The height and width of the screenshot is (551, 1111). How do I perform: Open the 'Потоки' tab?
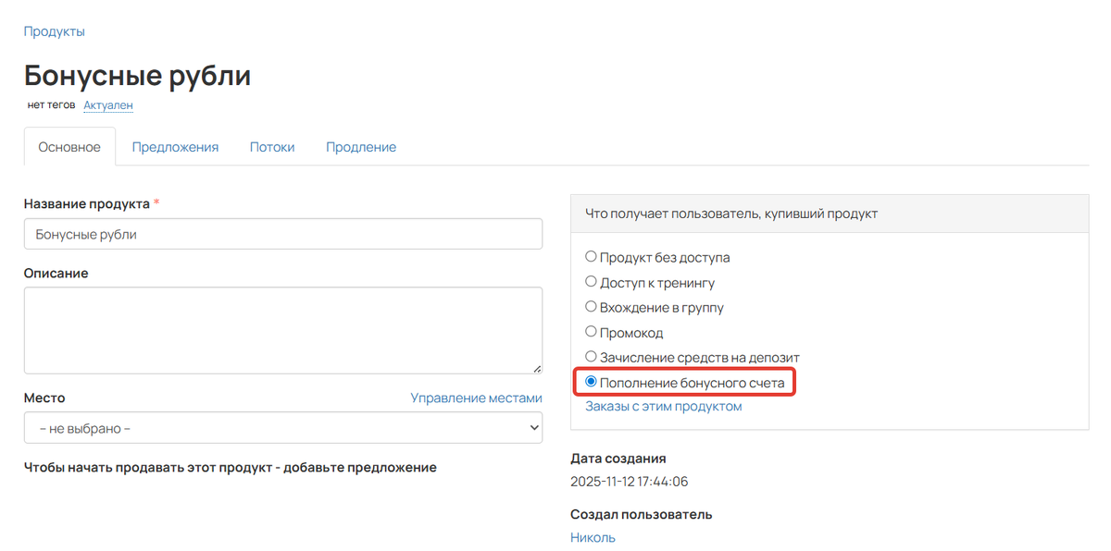tap(272, 146)
